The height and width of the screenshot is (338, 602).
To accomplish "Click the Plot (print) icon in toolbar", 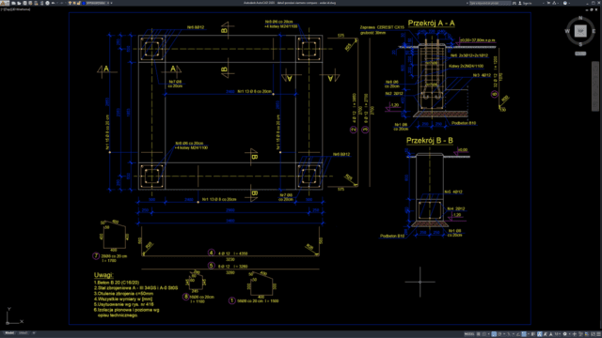I will pos(48,3).
